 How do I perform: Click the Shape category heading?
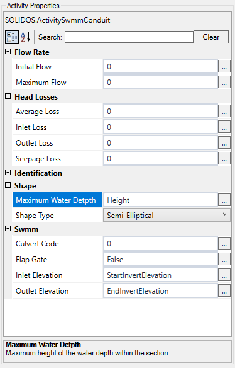coord(25,186)
